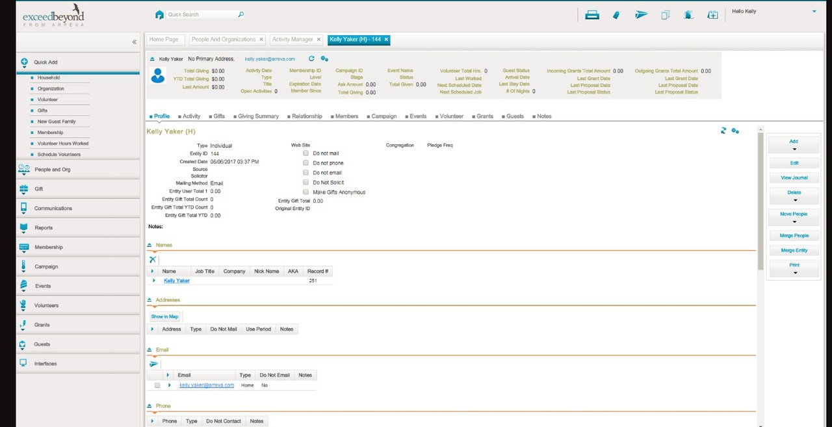
Task: Enable Make Gifts Anonymous
Action: (x=305, y=192)
